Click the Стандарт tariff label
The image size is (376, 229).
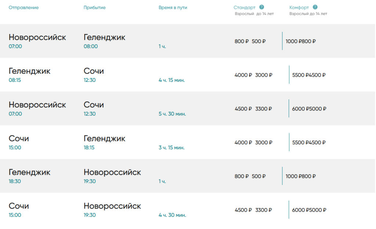tap(244, 7)
